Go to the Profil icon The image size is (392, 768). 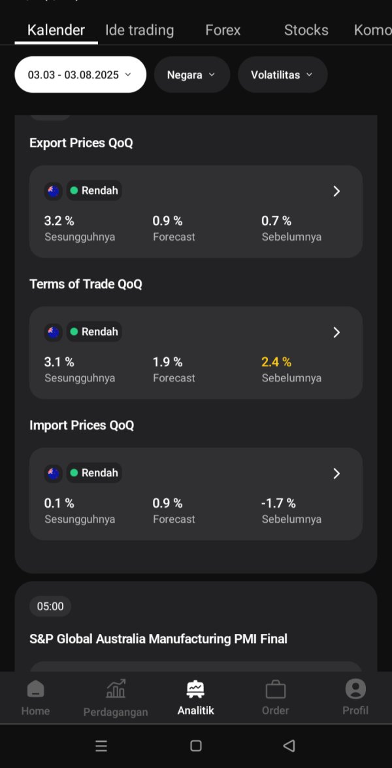[355, 689]
